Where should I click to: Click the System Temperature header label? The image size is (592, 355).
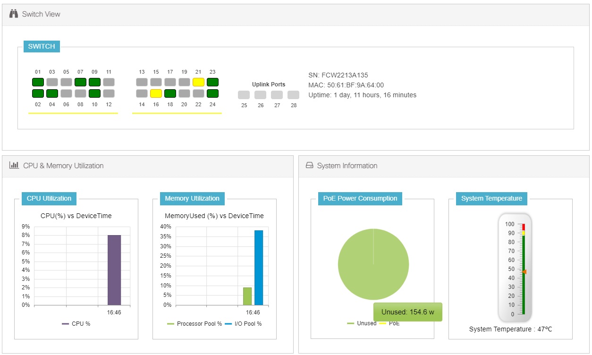[491, 198]
